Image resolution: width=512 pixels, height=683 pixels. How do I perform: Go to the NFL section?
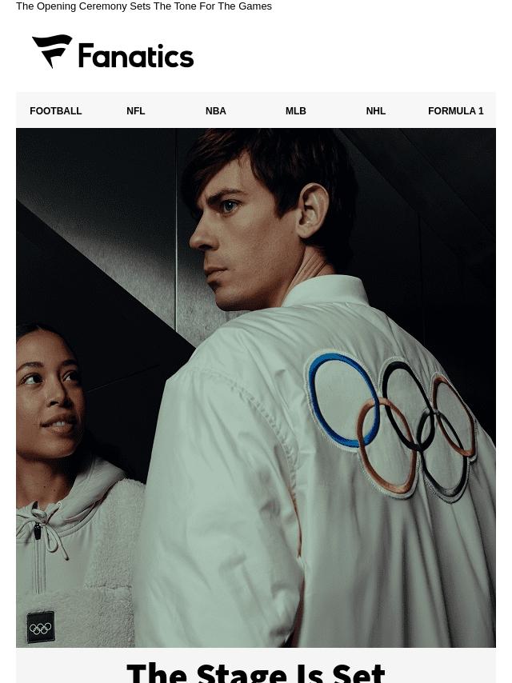coord(135,111)
